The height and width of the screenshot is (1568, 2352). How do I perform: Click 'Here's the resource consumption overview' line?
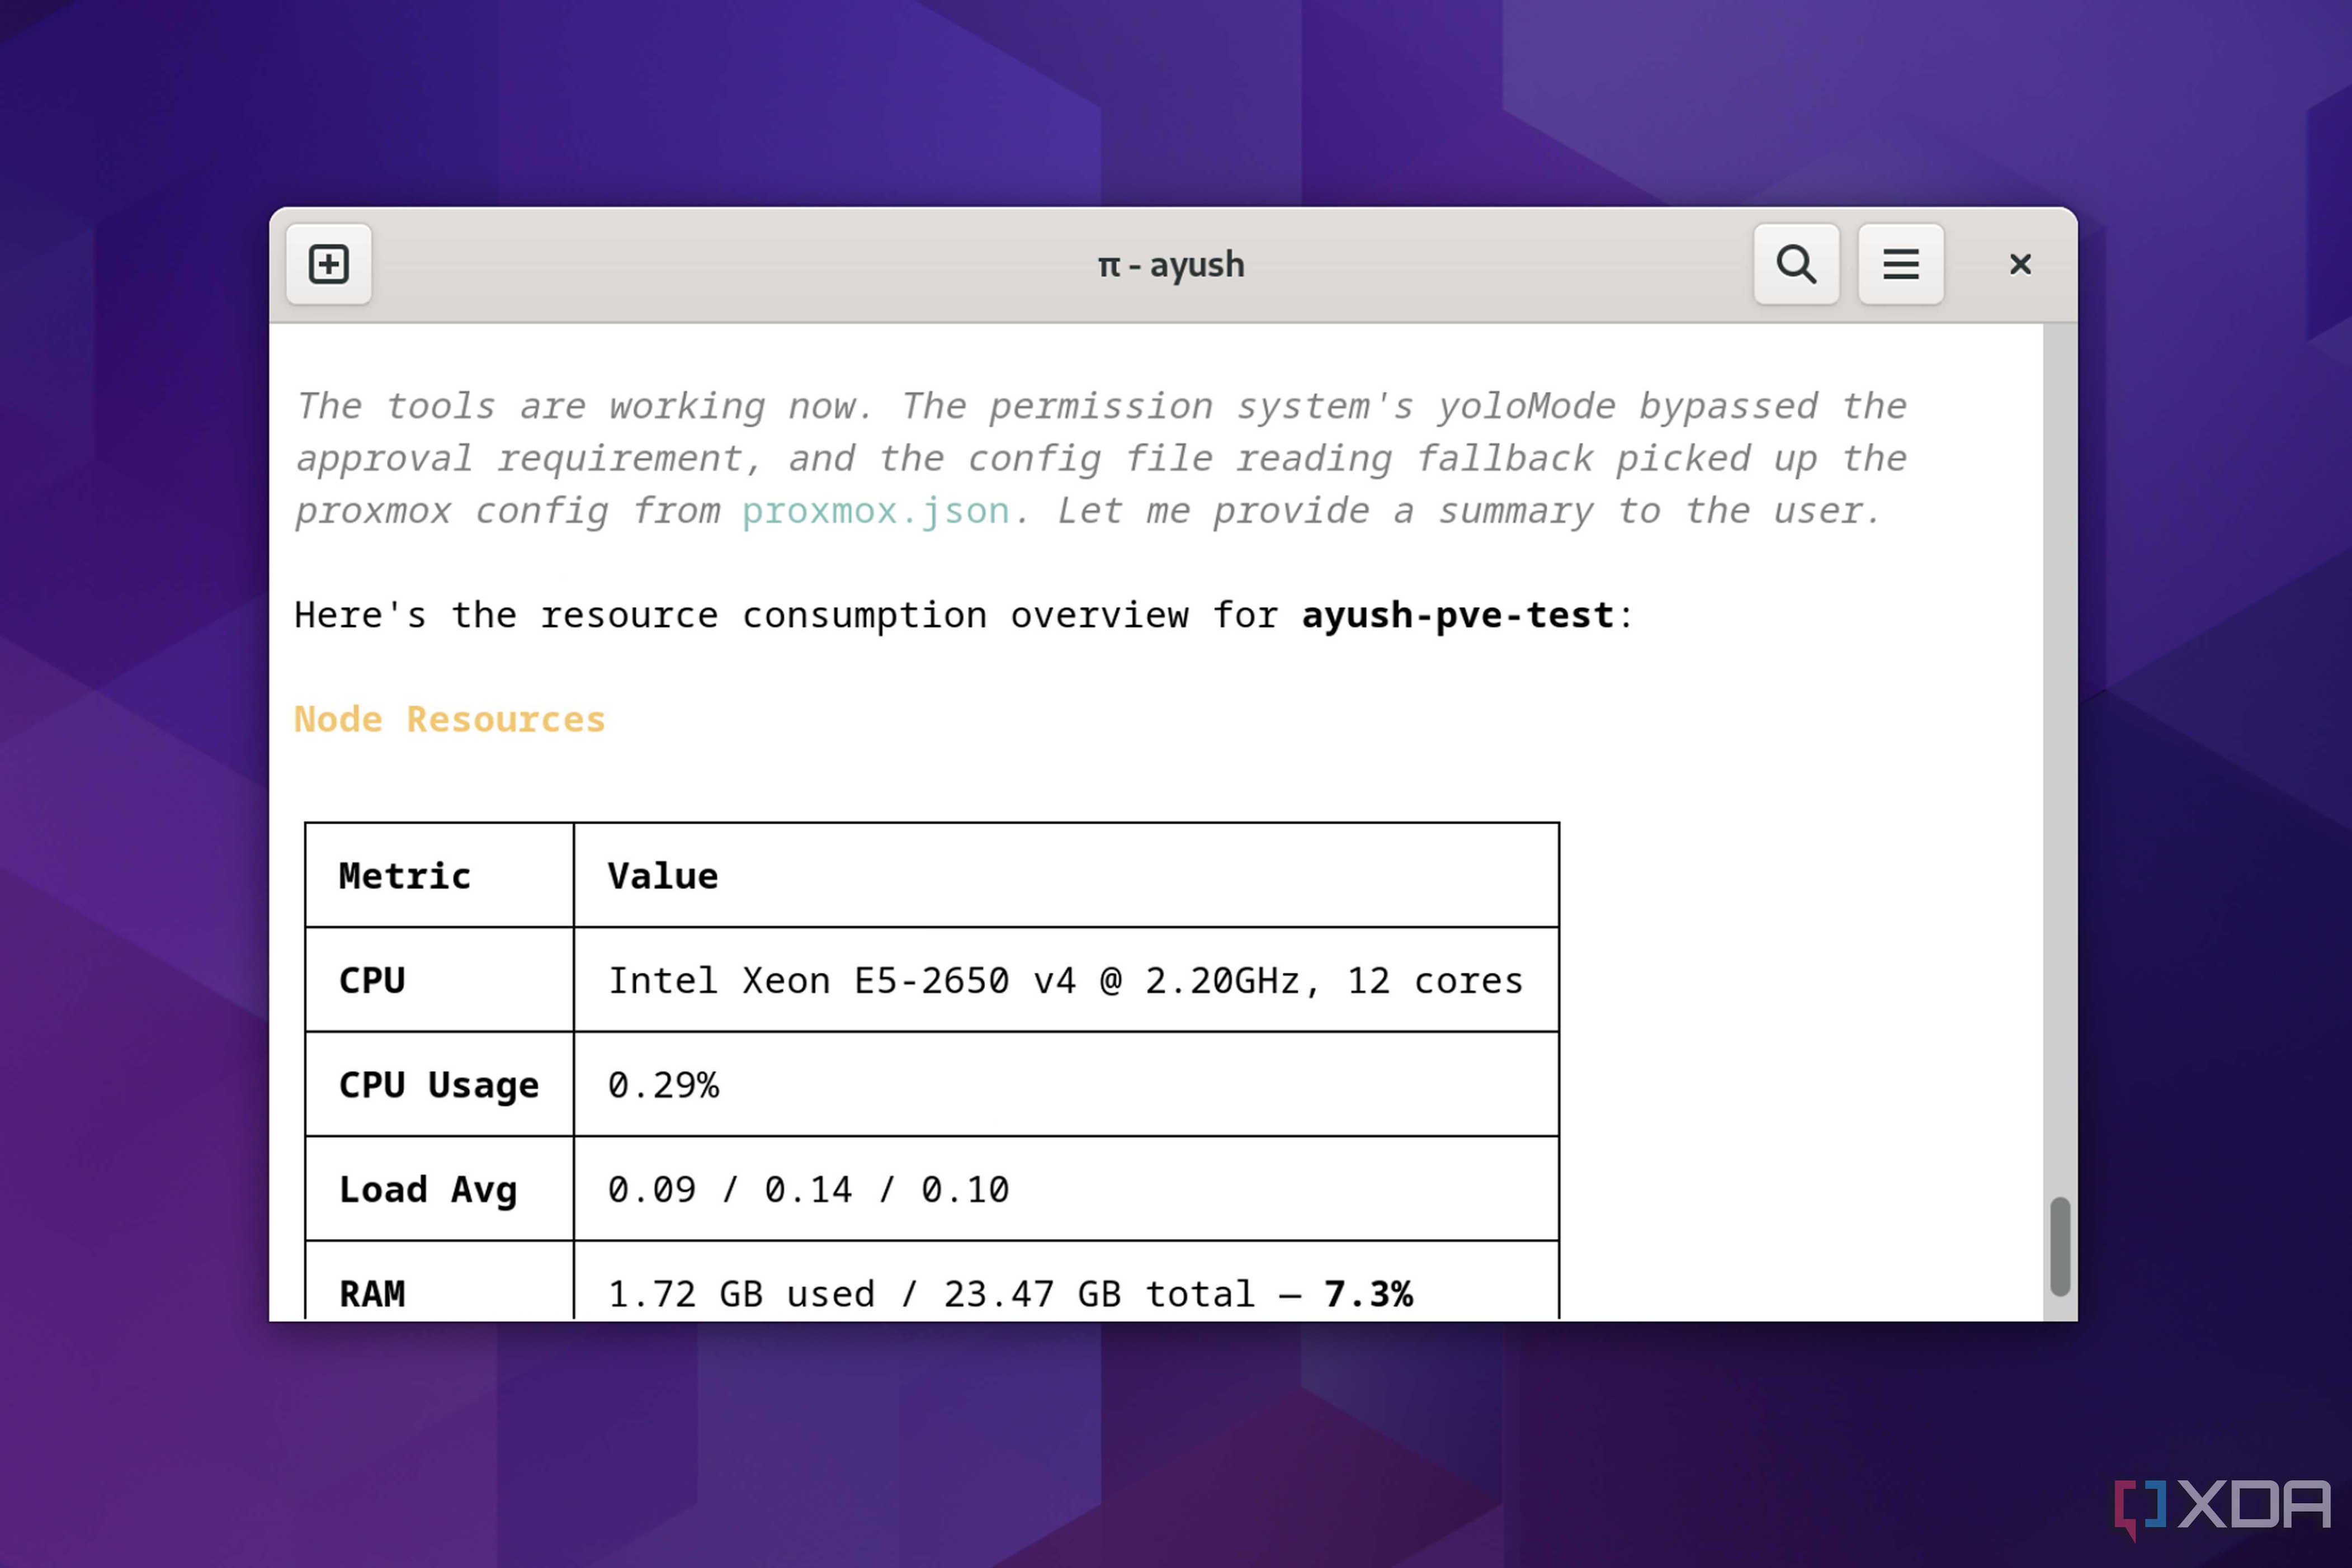tap(964, 615)
